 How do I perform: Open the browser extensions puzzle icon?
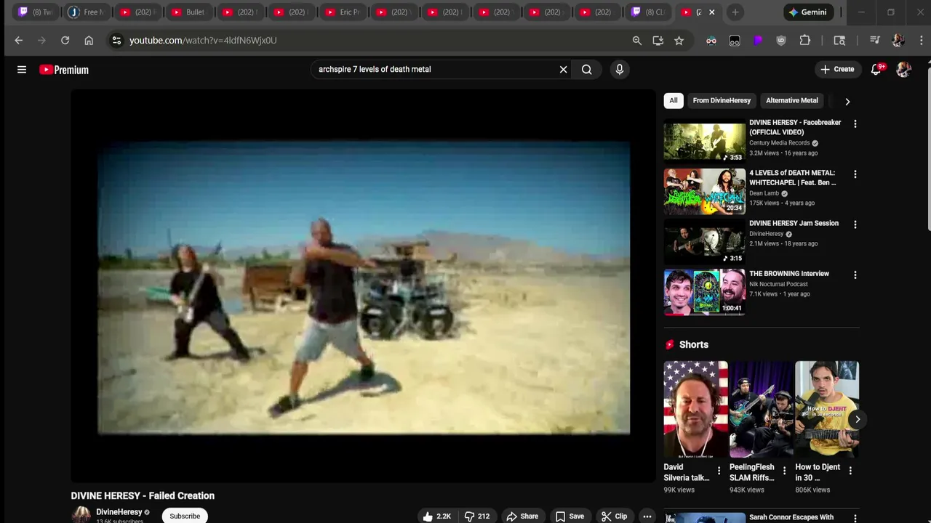(x=805, y=41)
